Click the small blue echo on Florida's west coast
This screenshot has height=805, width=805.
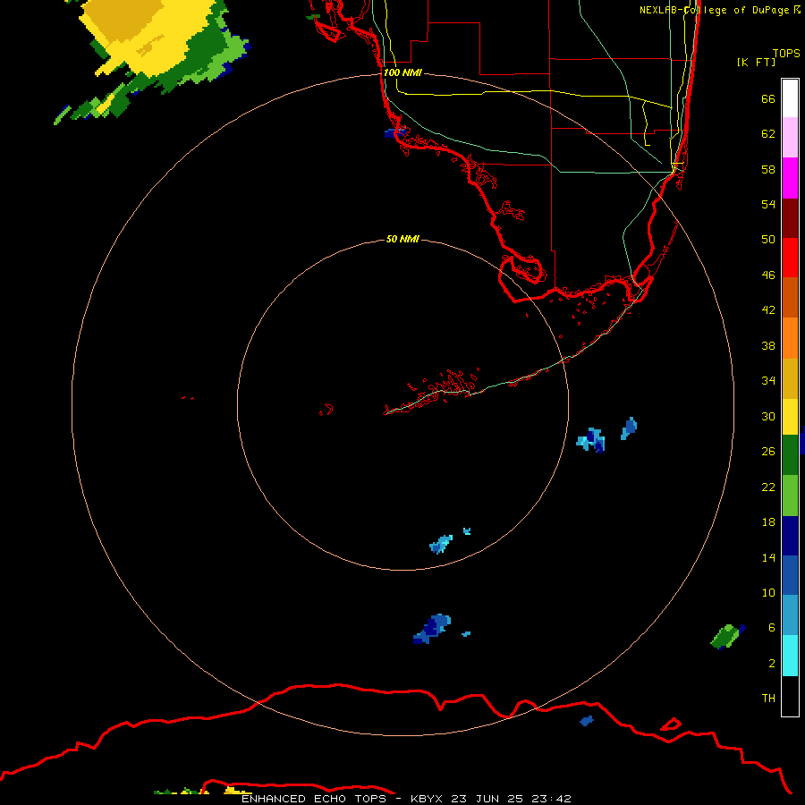(394, 133)
